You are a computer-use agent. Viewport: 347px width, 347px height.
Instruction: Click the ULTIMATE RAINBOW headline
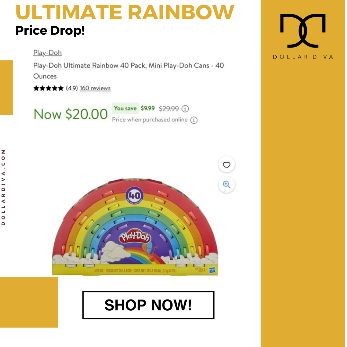(x=125, y=12)
